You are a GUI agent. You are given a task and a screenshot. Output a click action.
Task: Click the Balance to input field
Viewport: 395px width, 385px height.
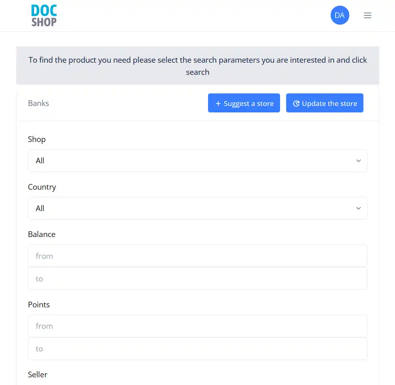pyautogui.click(x=197, y=278)
